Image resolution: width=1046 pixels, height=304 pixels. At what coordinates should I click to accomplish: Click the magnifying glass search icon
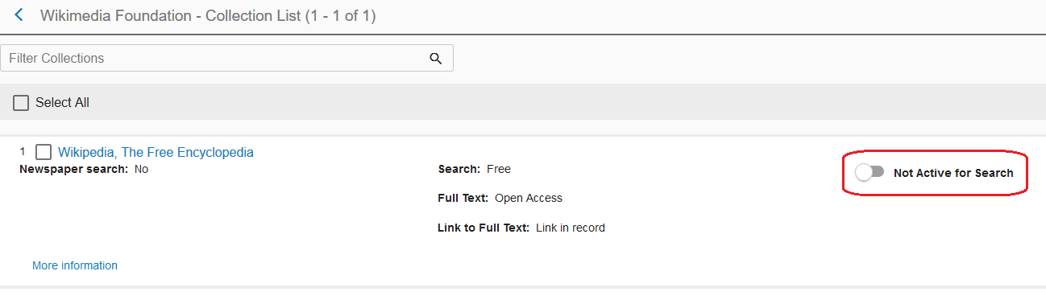[x=436, y=58]
